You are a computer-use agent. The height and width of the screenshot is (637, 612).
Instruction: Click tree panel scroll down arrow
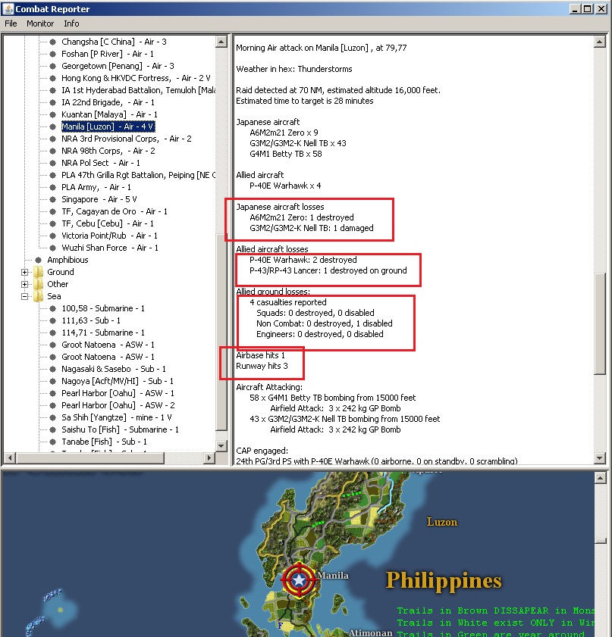221,445
